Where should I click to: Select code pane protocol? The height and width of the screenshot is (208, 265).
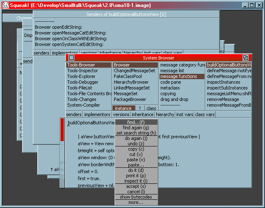tap(182, 82)
